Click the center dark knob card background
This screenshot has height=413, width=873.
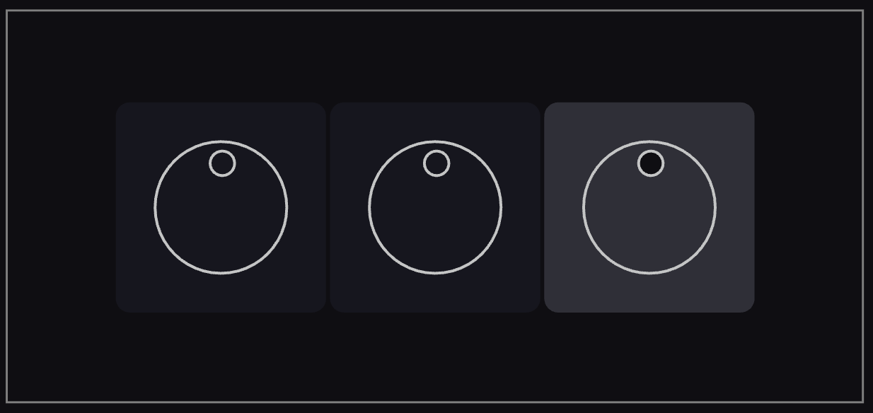point(435,207)
